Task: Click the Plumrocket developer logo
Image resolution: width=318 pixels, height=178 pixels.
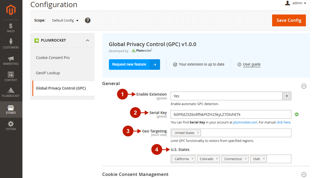Action: tap(142, 51)
